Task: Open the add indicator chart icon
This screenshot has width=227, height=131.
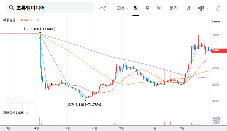Action: click(x=102, y=8)
